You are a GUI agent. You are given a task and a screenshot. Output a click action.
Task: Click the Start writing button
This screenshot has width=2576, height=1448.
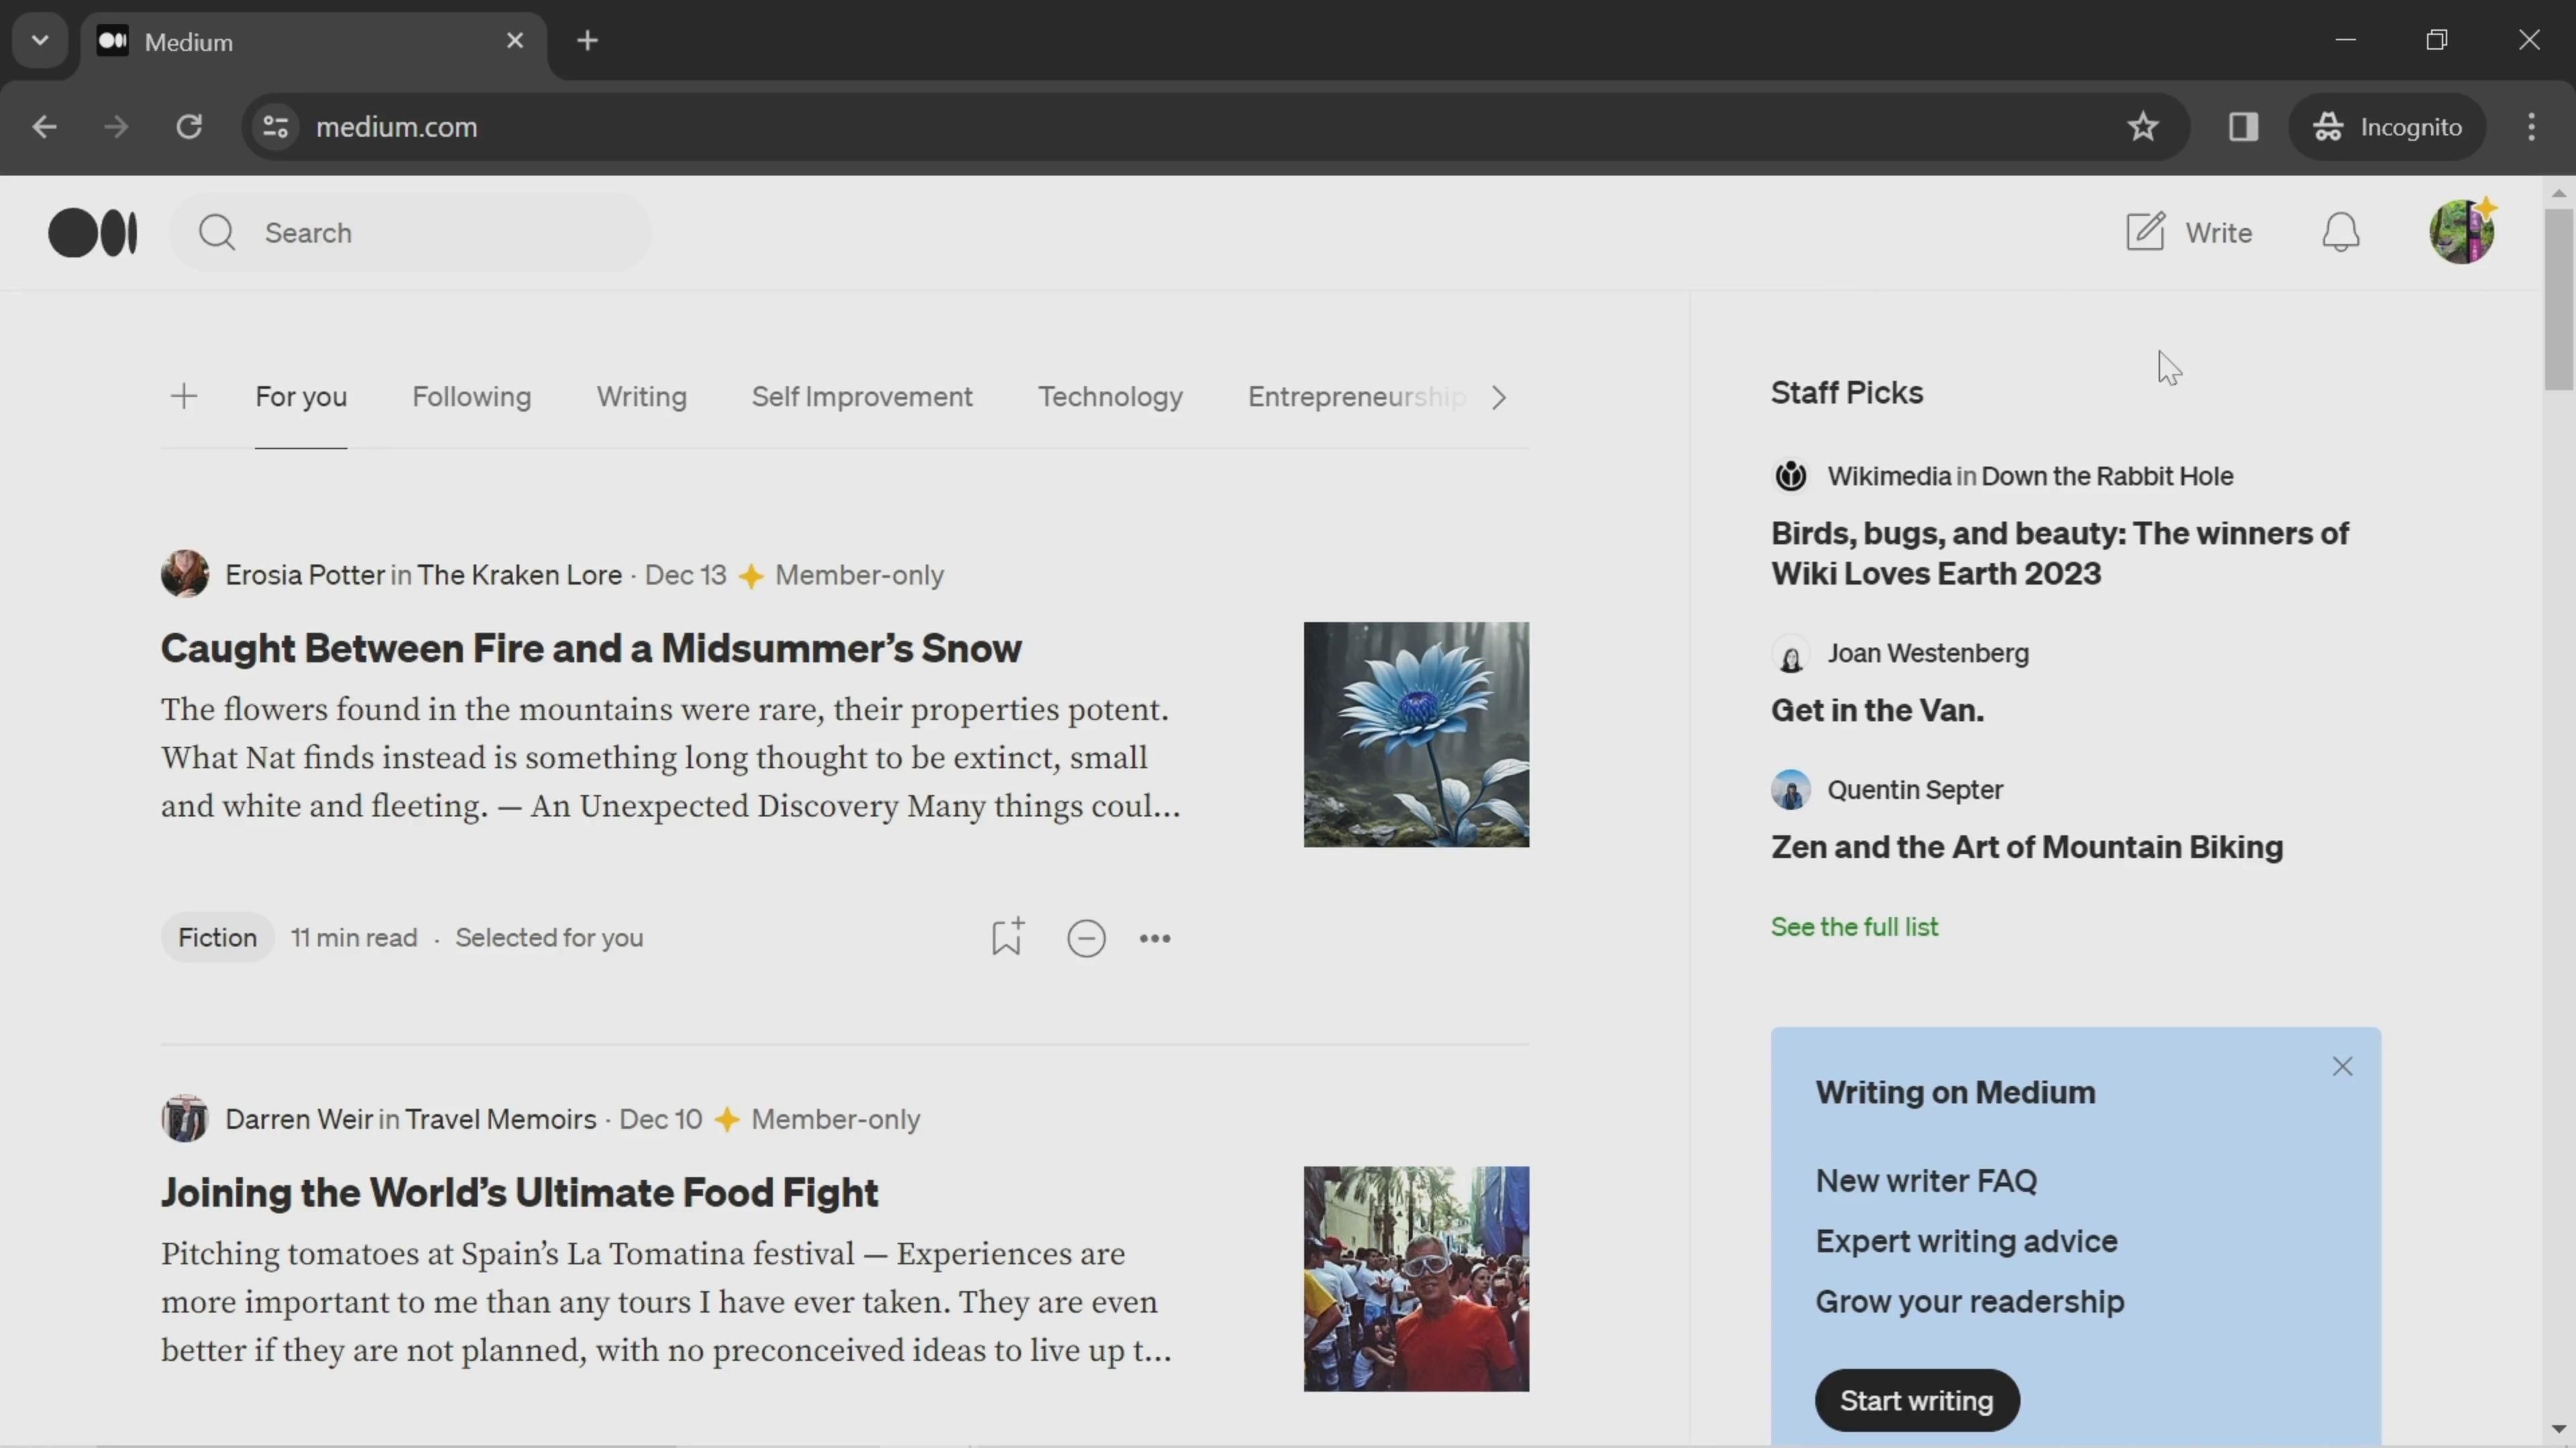pyautogui.click(x=1916, y=1400)
